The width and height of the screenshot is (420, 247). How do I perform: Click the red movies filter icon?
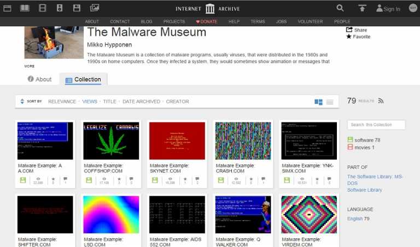[350, 146]
